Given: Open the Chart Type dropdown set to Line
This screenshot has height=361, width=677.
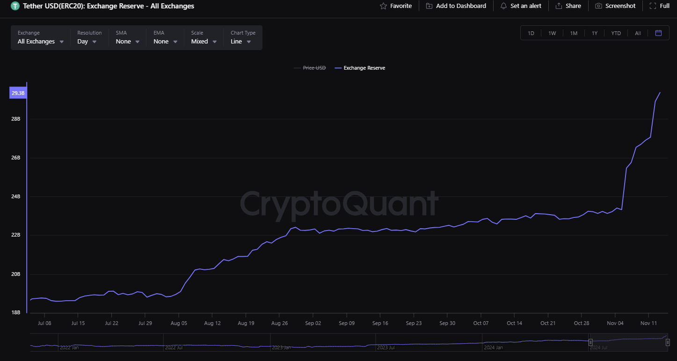Looking at the screenshot, I should point(243,37).
